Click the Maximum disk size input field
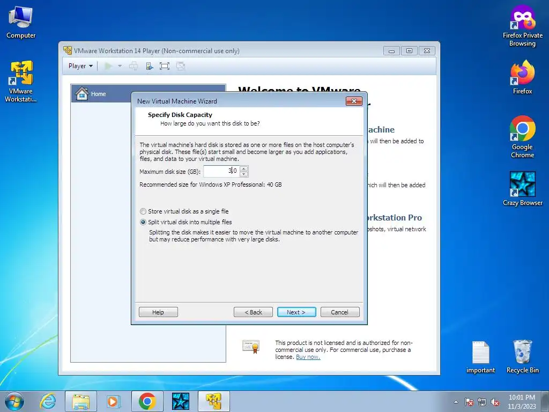Screen dimensions: 549x412 [221, 171]
